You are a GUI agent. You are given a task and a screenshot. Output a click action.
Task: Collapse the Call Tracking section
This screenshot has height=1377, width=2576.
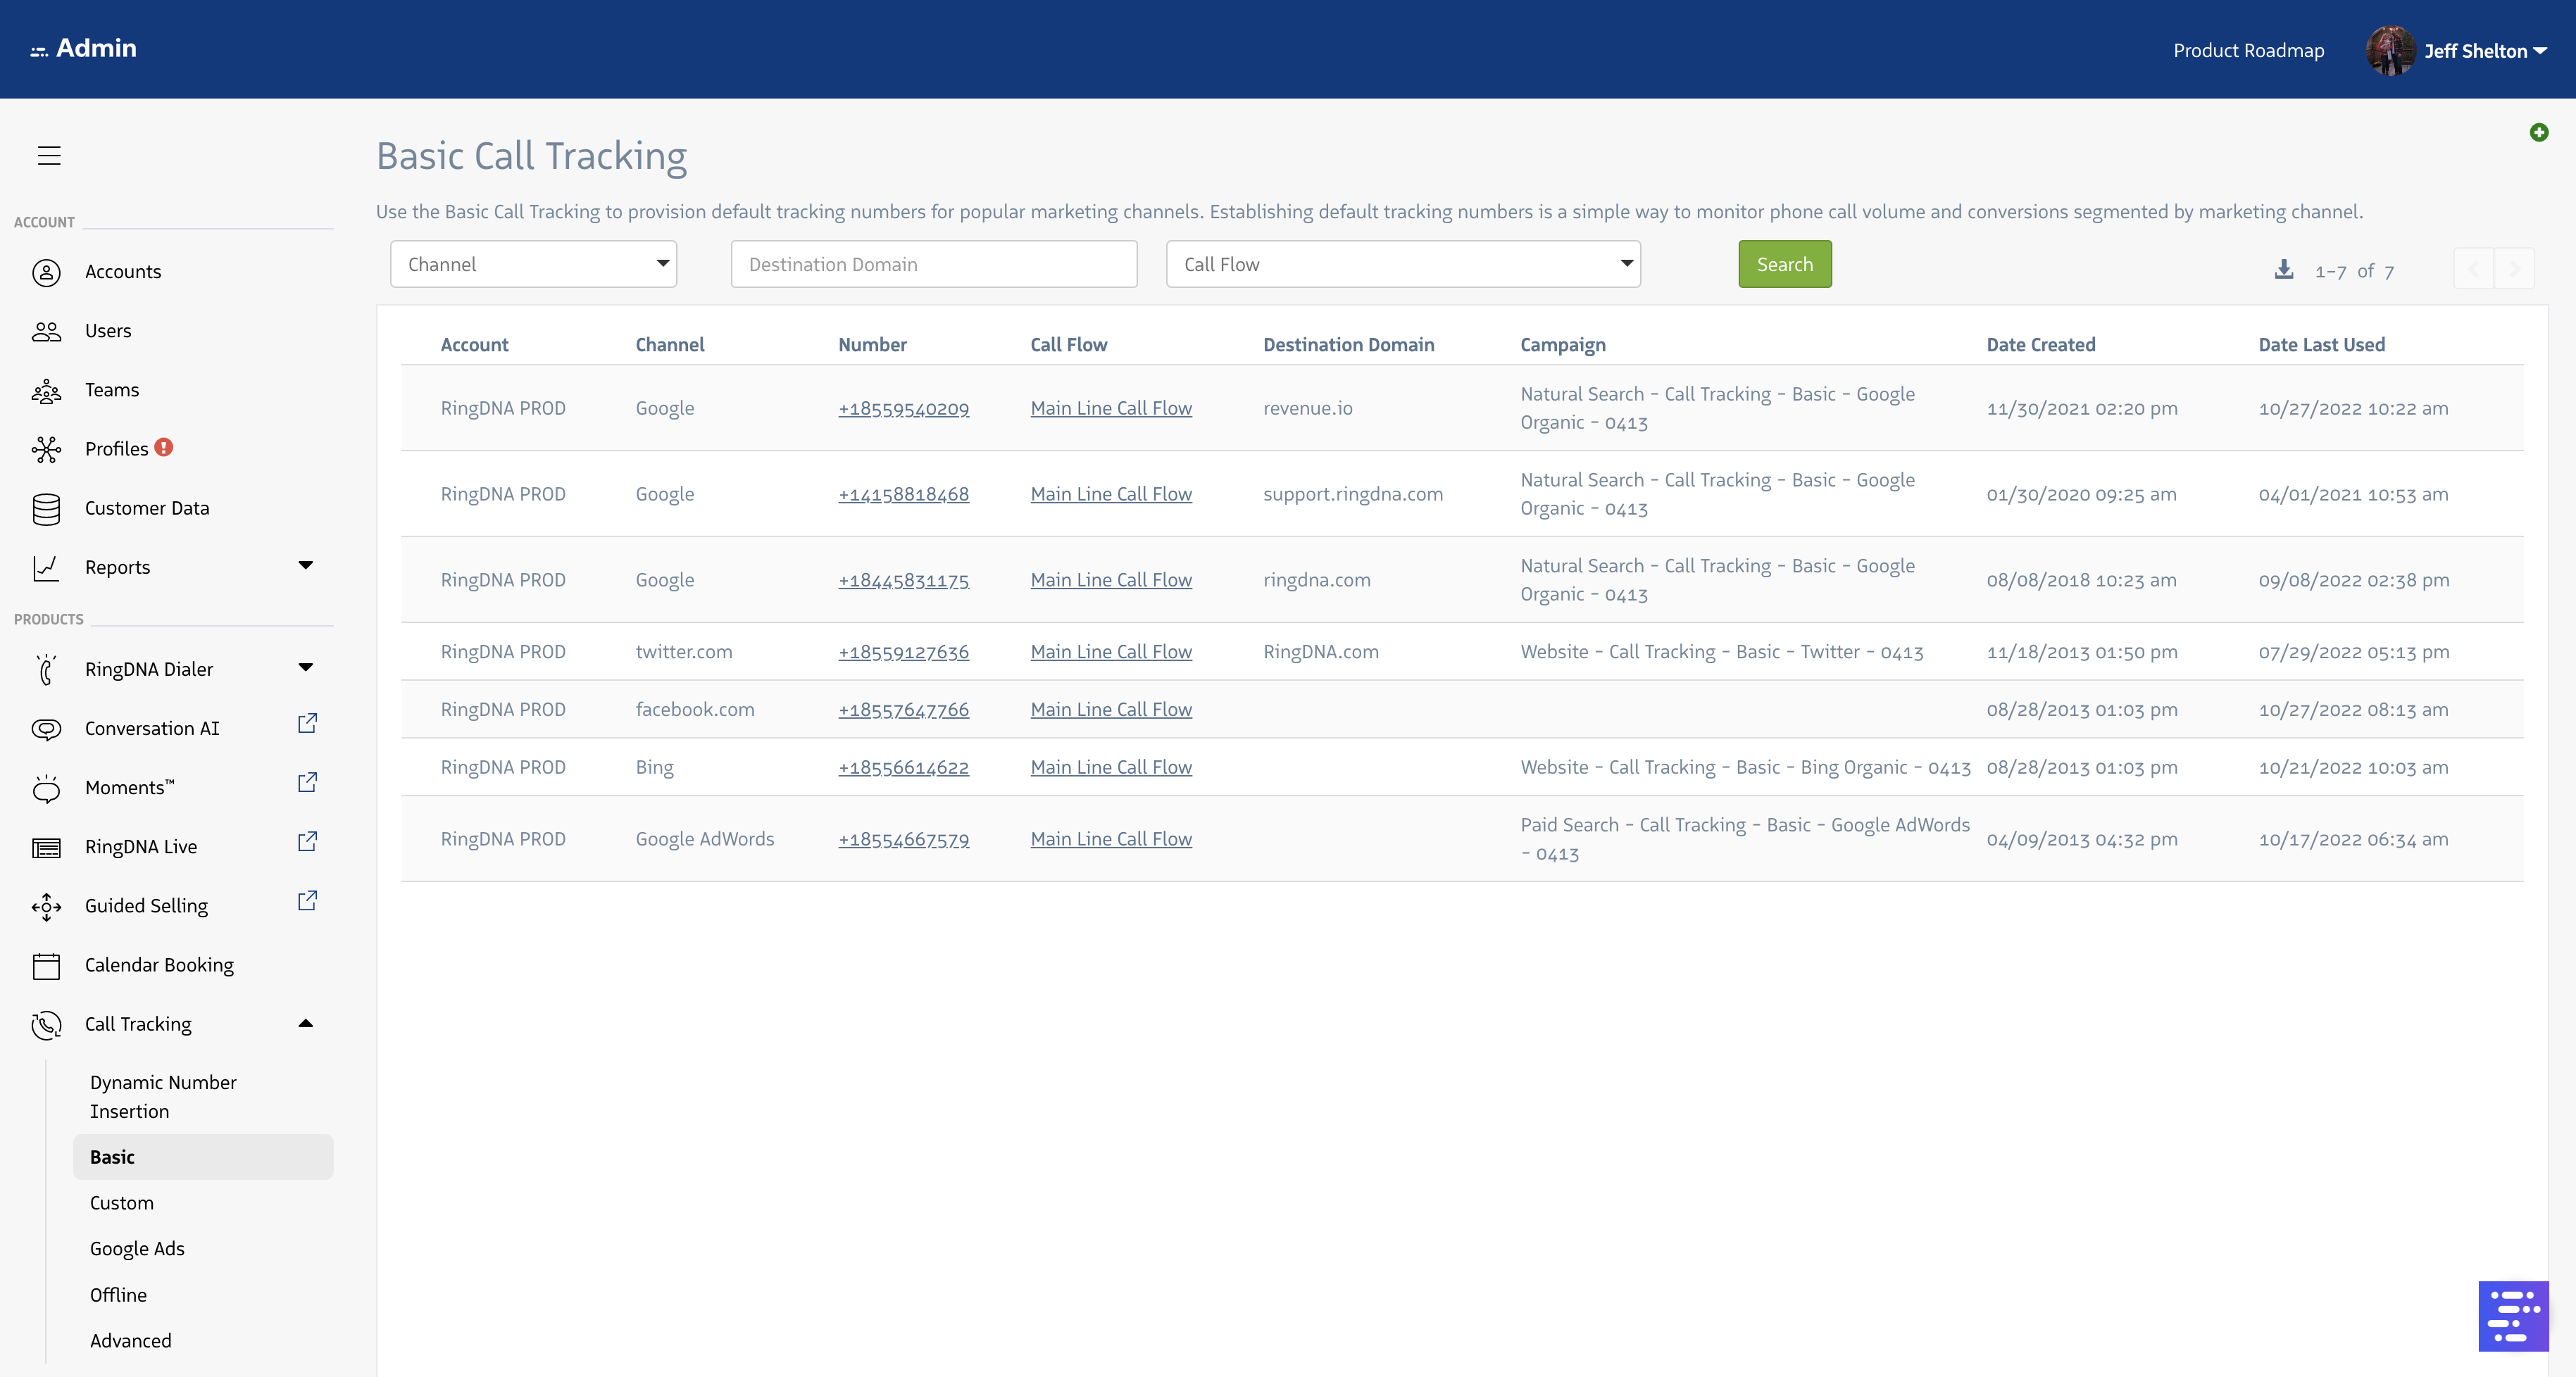coord(306,1023)
